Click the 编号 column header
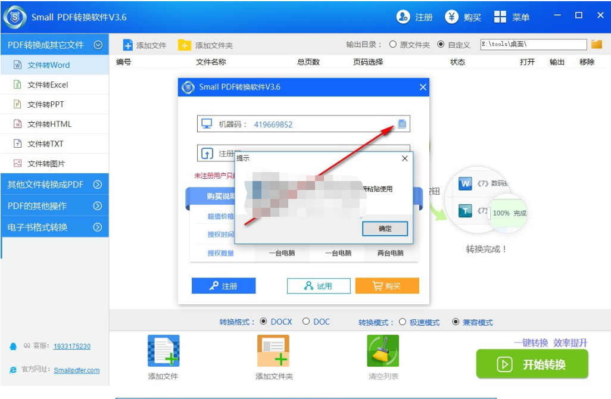611x399 pixels. pos(123,62)
